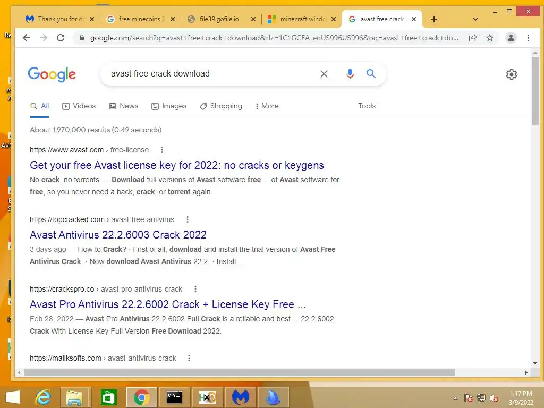The width and height of the screenshot is (544, 408).
Task: Open 'Avast Antivirus 22.2.6003 Crack 2022' result
Action: coord(118,235)
